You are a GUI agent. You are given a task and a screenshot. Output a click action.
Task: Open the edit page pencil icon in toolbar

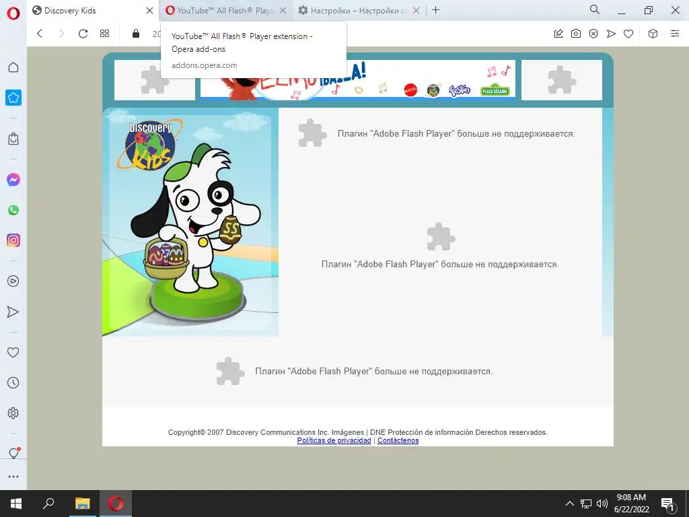(x=558, y=34)
